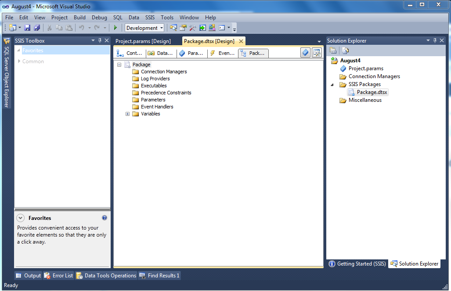Open the active documents list dropdown arrow
Screen dimensions: 451x291
click(319, 42)
